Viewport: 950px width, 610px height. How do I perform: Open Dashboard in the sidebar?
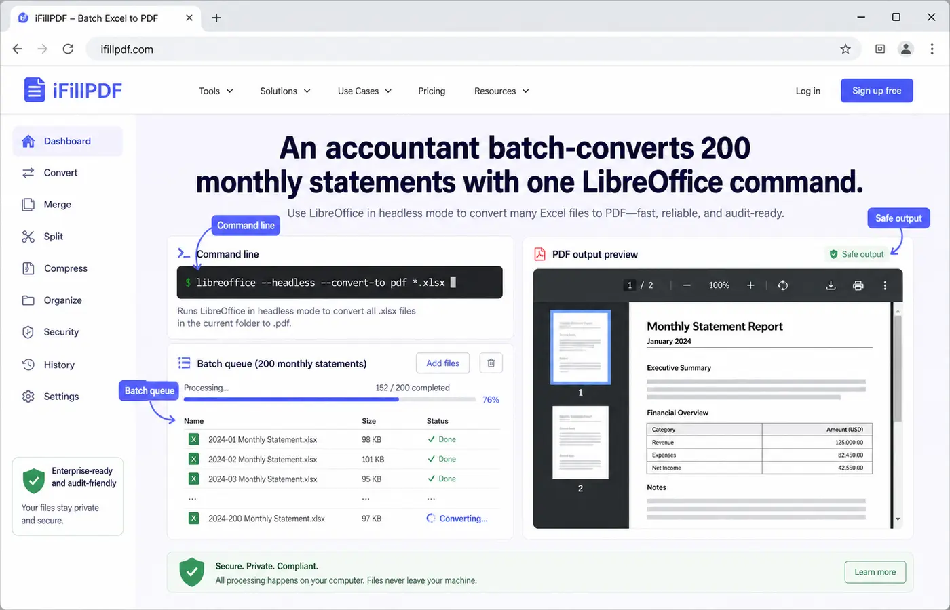pos(67,141)
